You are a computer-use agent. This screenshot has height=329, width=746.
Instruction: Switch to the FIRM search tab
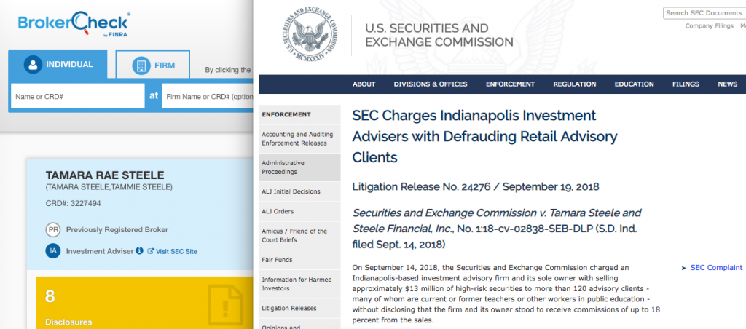(153, 65)
